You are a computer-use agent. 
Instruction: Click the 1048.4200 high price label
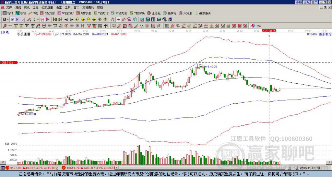tap(210, 67)
